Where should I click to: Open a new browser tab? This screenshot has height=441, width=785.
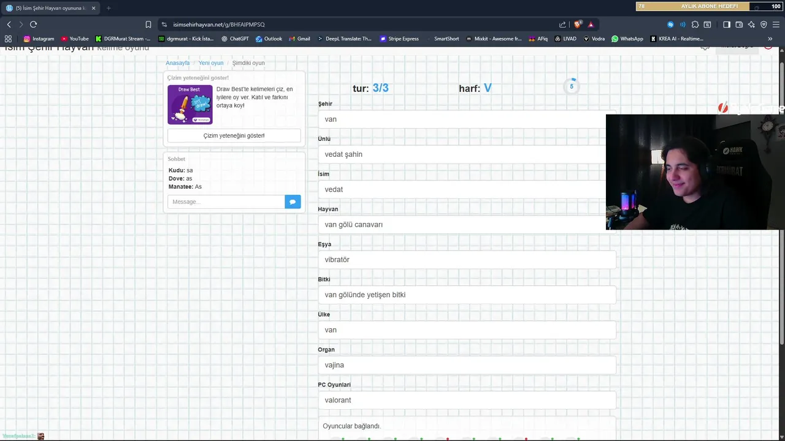pyautogui.click(x=109, y=8)
